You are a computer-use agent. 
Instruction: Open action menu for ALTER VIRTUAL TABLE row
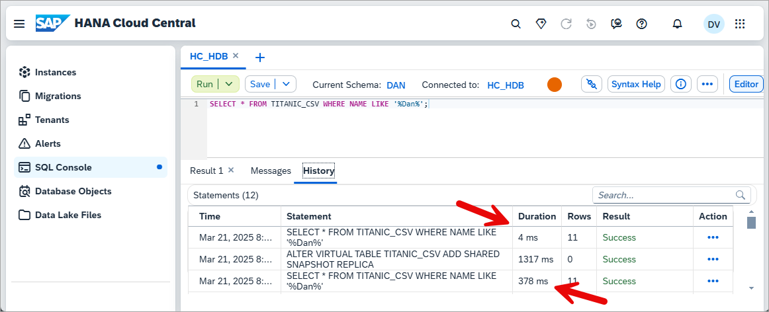point(713,259)
